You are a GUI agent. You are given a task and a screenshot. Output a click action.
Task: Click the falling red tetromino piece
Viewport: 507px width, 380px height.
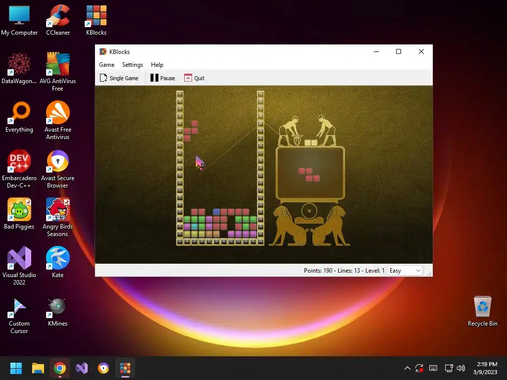coord(191,131)
